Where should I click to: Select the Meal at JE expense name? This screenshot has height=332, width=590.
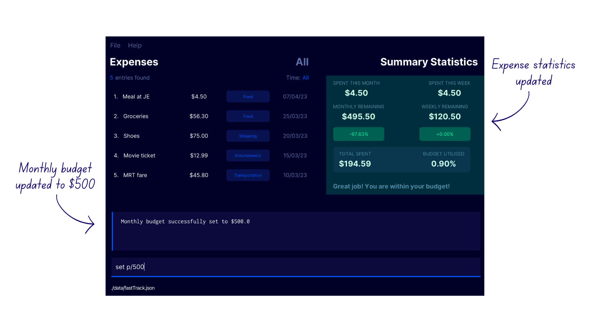coord(136,97)
